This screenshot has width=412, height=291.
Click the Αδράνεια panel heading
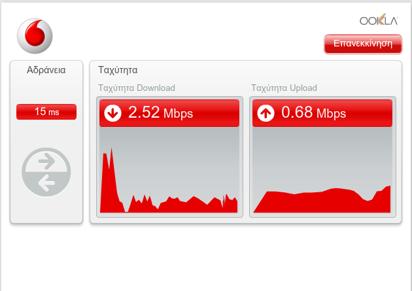[x=46, y=70]
